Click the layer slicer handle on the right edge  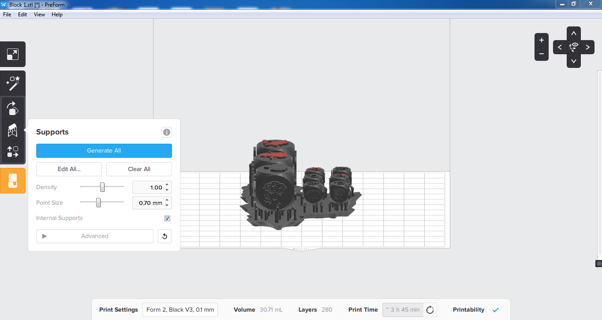[599, 264]
